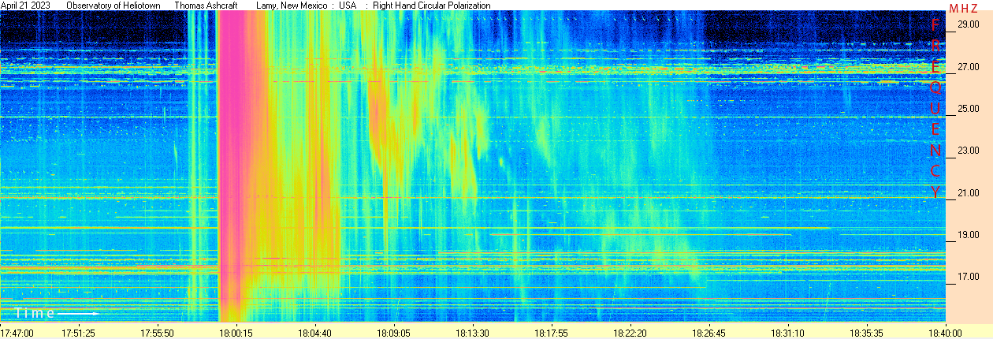Click the 21.00 frequency tick label

968,193
